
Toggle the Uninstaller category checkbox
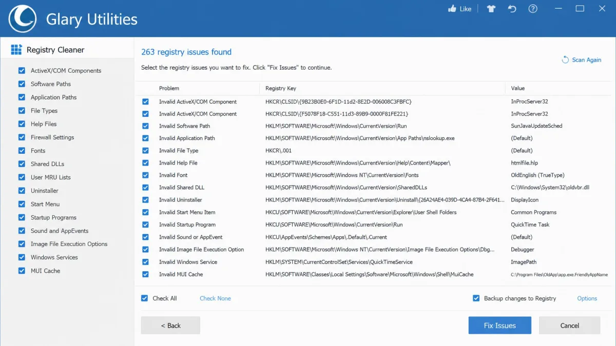(22, 190)
